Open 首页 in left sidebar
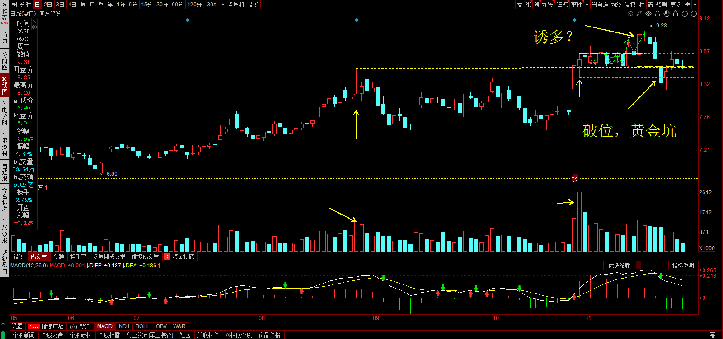Viewport: 723px width, 339px height. [x=5, y=37]
